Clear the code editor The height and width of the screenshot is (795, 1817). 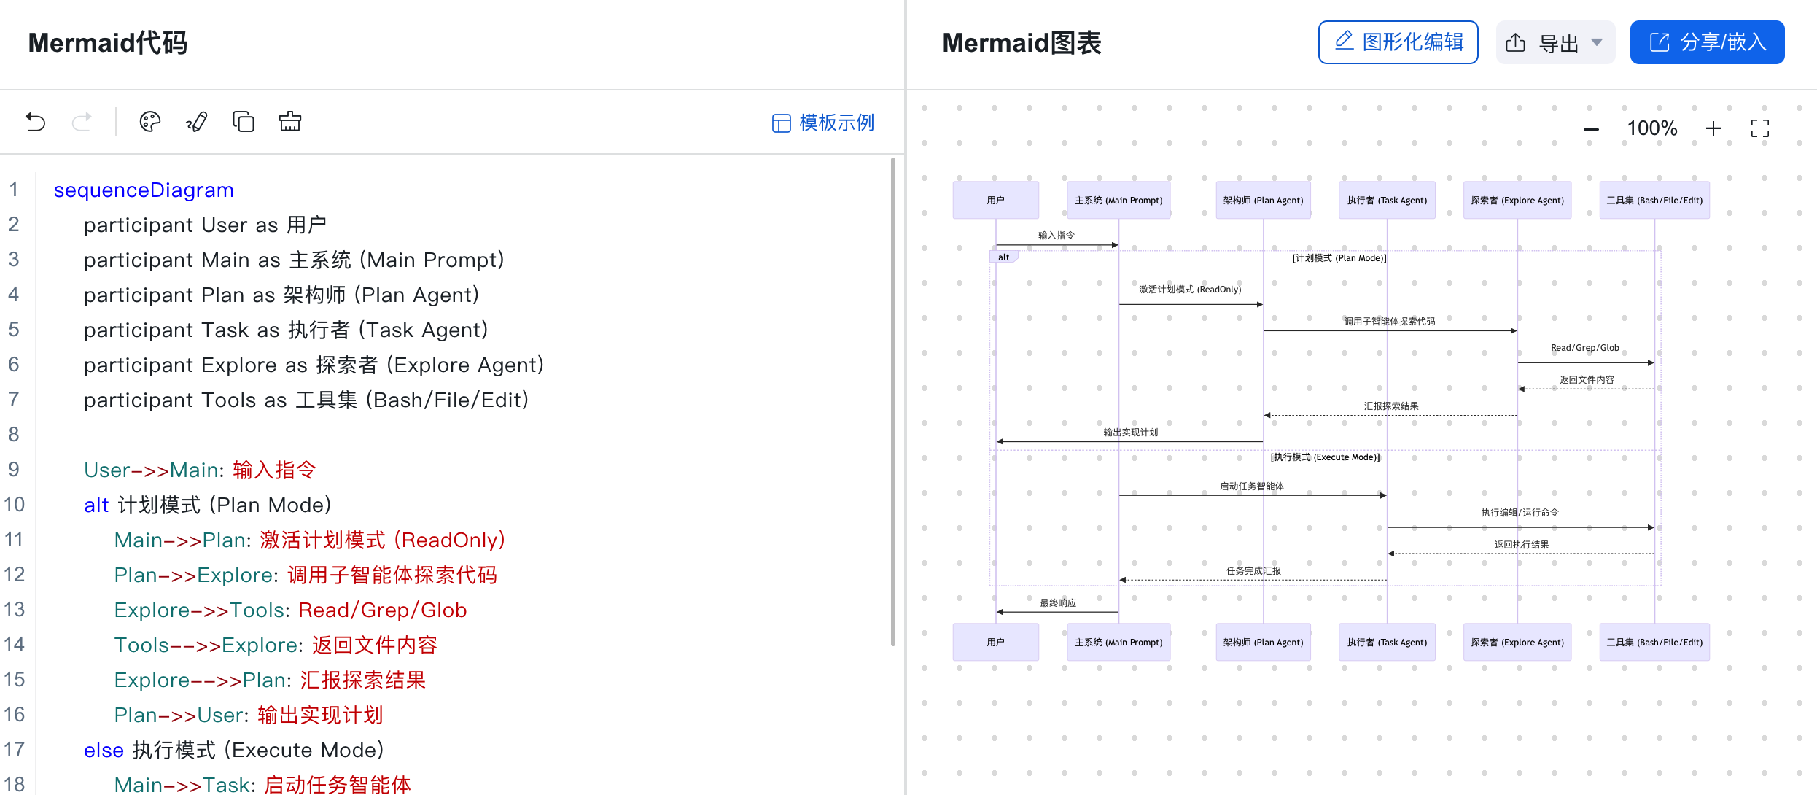click(x=290, y=122)
